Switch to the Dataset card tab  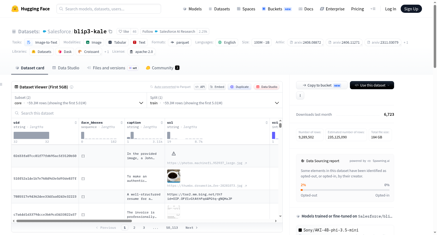click(x=30, y=68)
